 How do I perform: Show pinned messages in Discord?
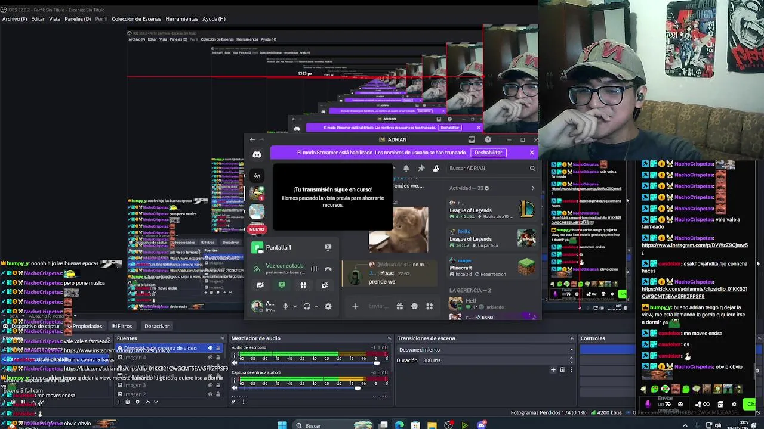pos(421,169)
